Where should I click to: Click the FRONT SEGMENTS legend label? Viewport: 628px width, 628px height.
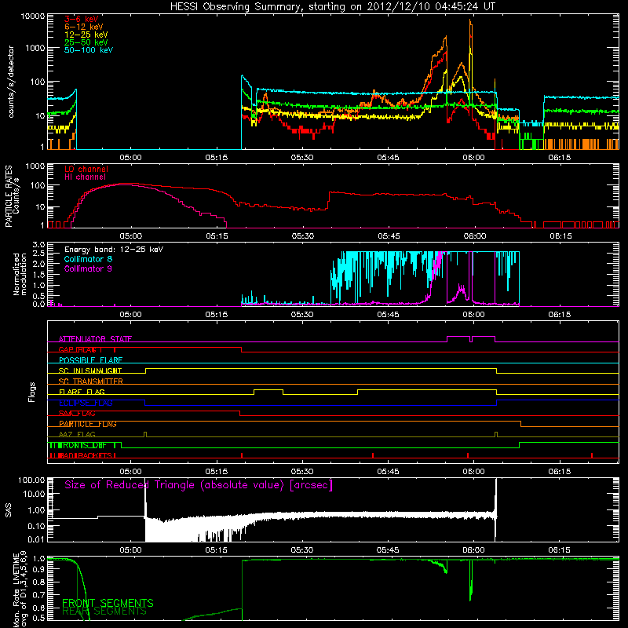click(108, 603)
